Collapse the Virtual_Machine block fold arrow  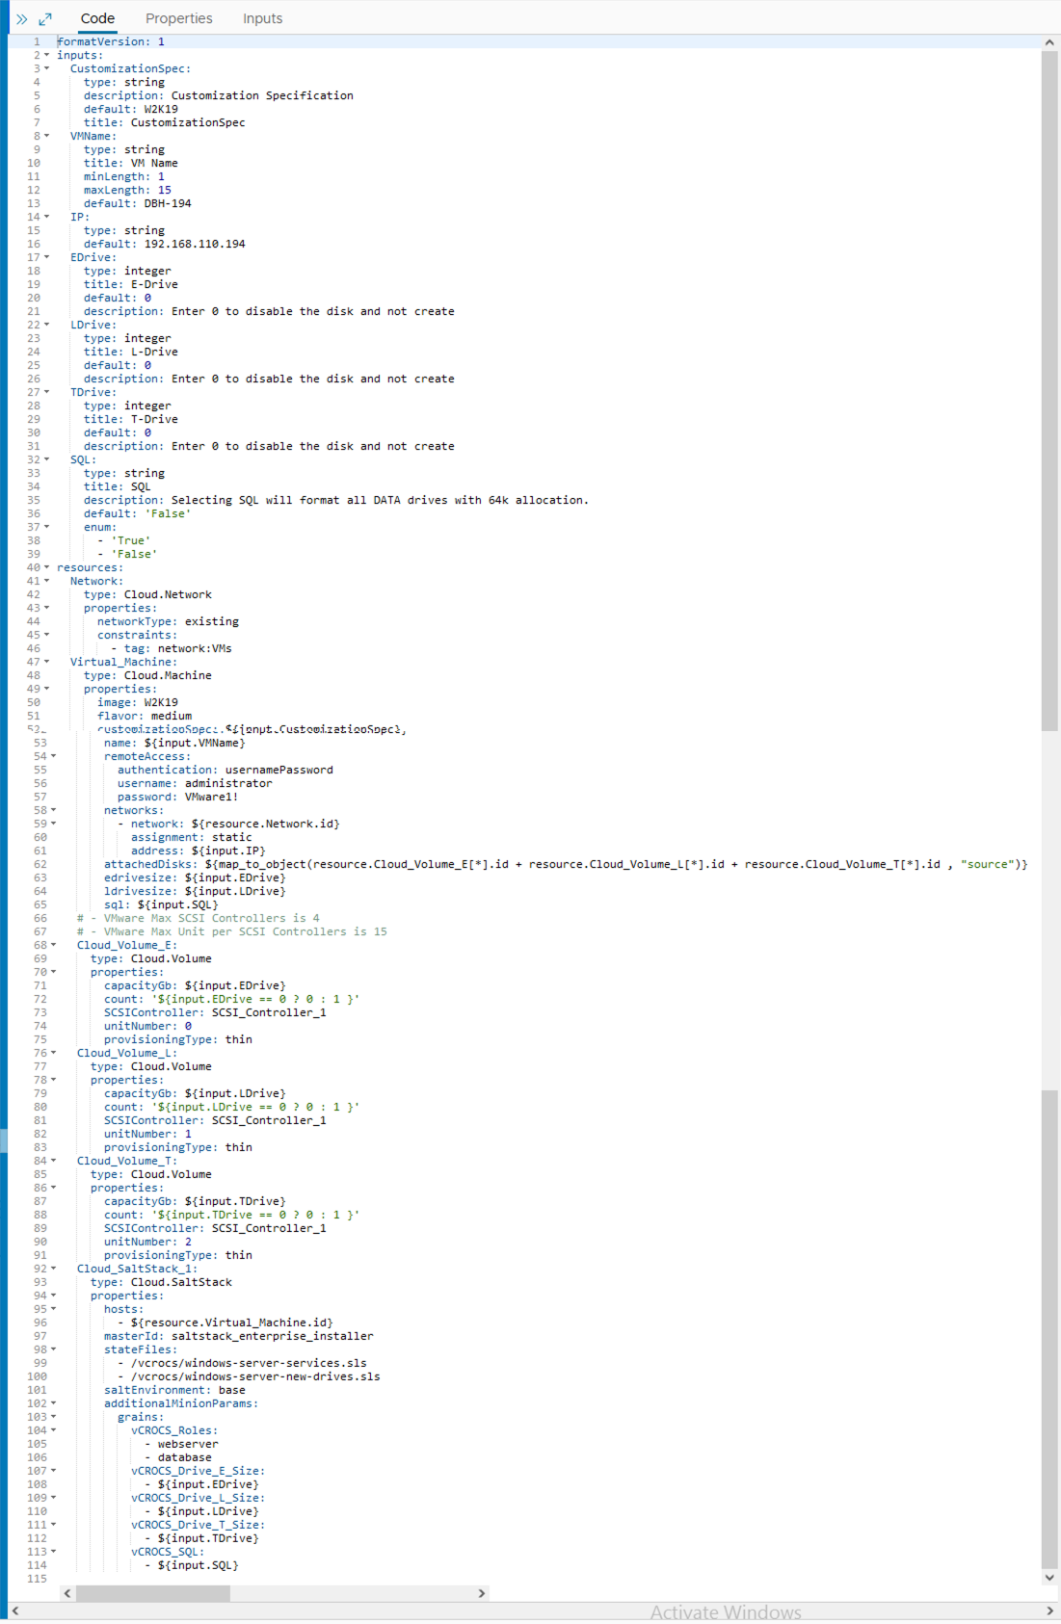(x=46, y=663)
